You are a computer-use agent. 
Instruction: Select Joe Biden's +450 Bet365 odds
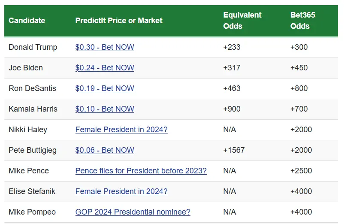pyautogui.click(x=299, y=68)
